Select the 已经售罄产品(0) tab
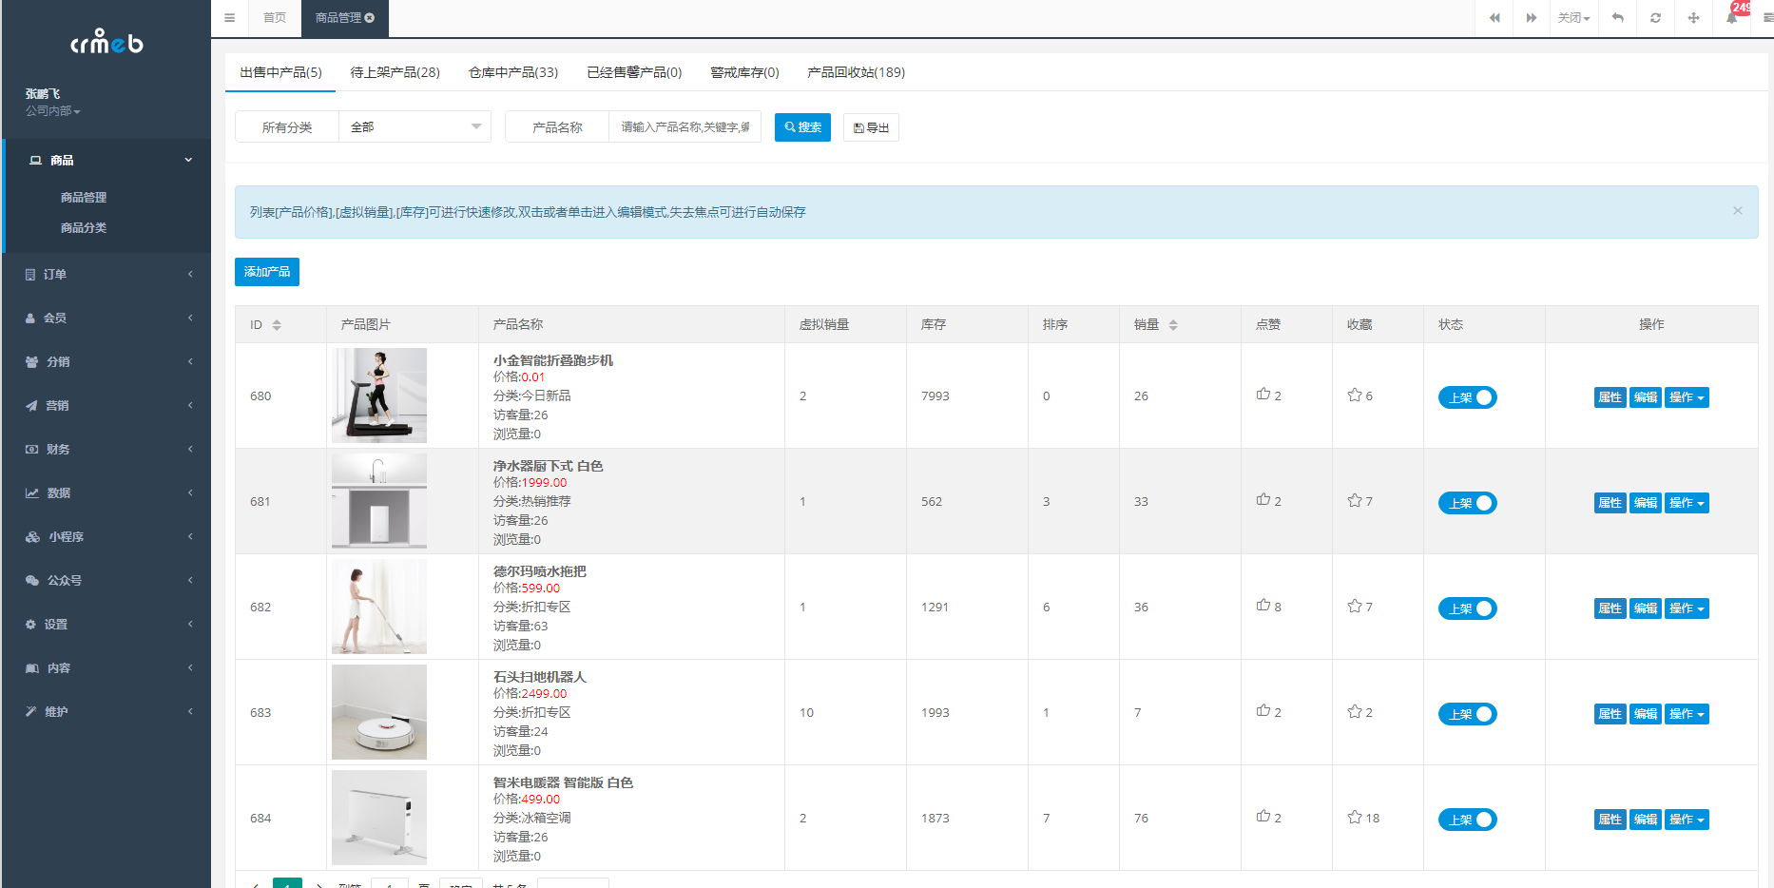The image size is (1774, 888). 634,72
